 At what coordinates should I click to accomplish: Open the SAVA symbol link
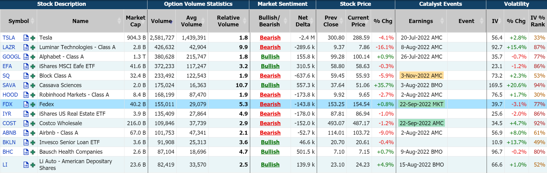[9, 85]
